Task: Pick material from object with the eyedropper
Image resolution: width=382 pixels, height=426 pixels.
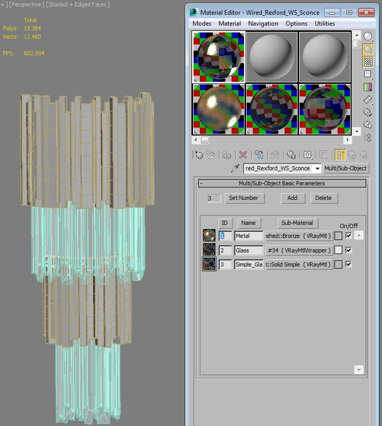Action: 235,168
